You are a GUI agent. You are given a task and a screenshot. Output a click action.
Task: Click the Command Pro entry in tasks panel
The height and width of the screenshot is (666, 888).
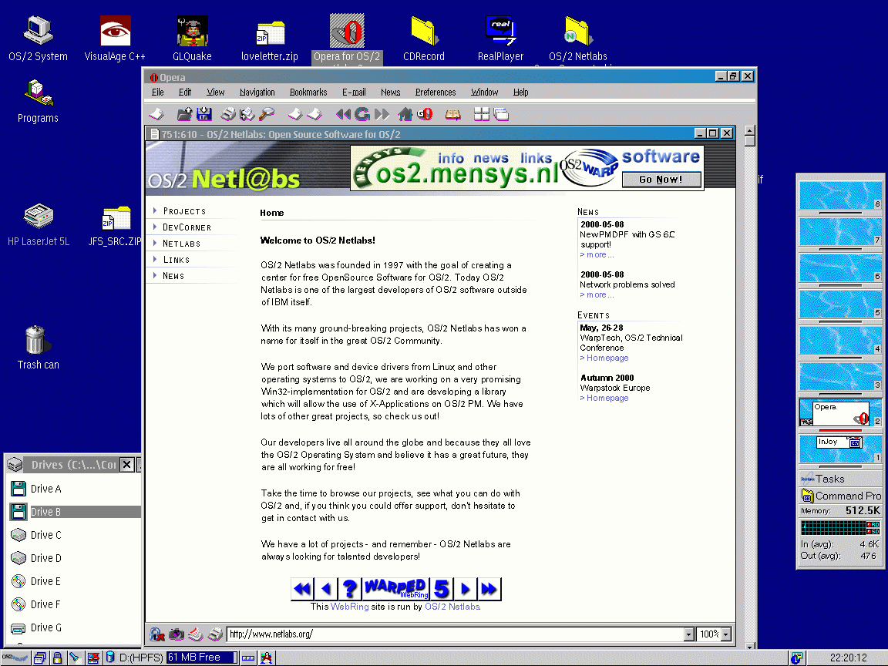(841, 496)
